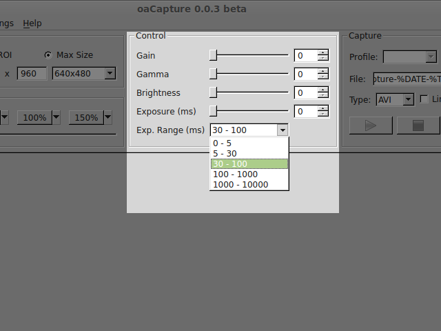441x331 pixels.
Task: Stop capture with the square button
Action: click(418, 126)
